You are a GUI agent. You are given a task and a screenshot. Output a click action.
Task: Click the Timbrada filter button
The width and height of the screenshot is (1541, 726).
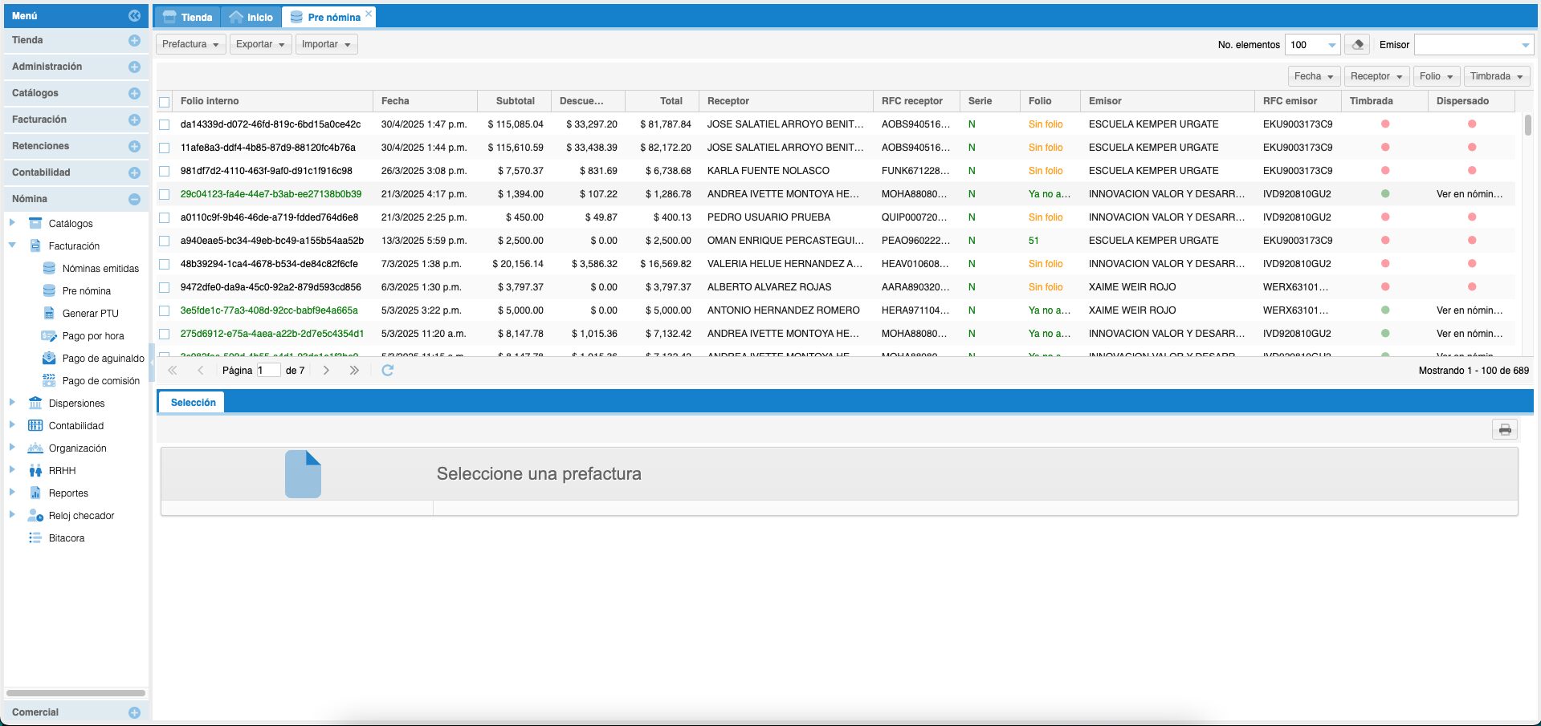tap(1496, 76)
